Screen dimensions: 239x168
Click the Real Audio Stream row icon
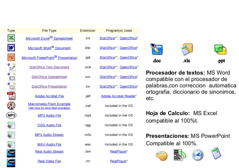[11, 153]
